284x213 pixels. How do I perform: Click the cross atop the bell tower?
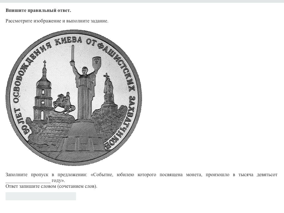pyautogui.click(x=45, y=63)
